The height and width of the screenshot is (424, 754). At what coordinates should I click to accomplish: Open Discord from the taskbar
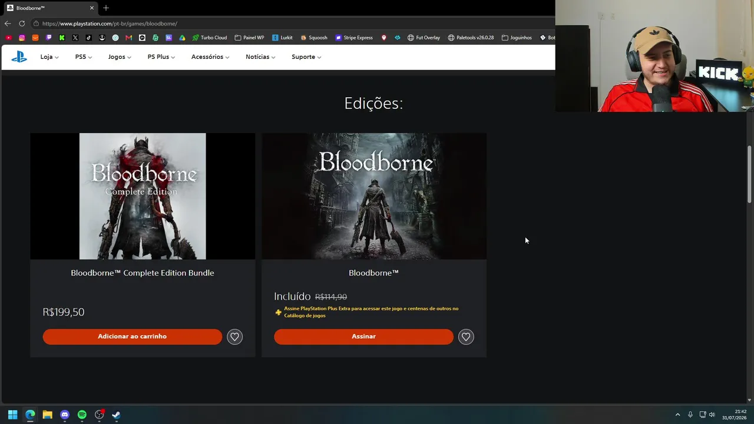click(x=65, y=415)
